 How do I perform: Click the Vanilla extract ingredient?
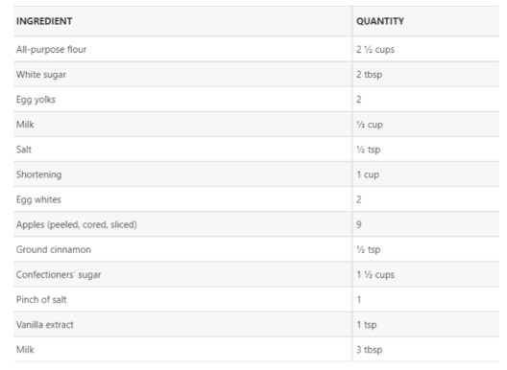[45, 325]
